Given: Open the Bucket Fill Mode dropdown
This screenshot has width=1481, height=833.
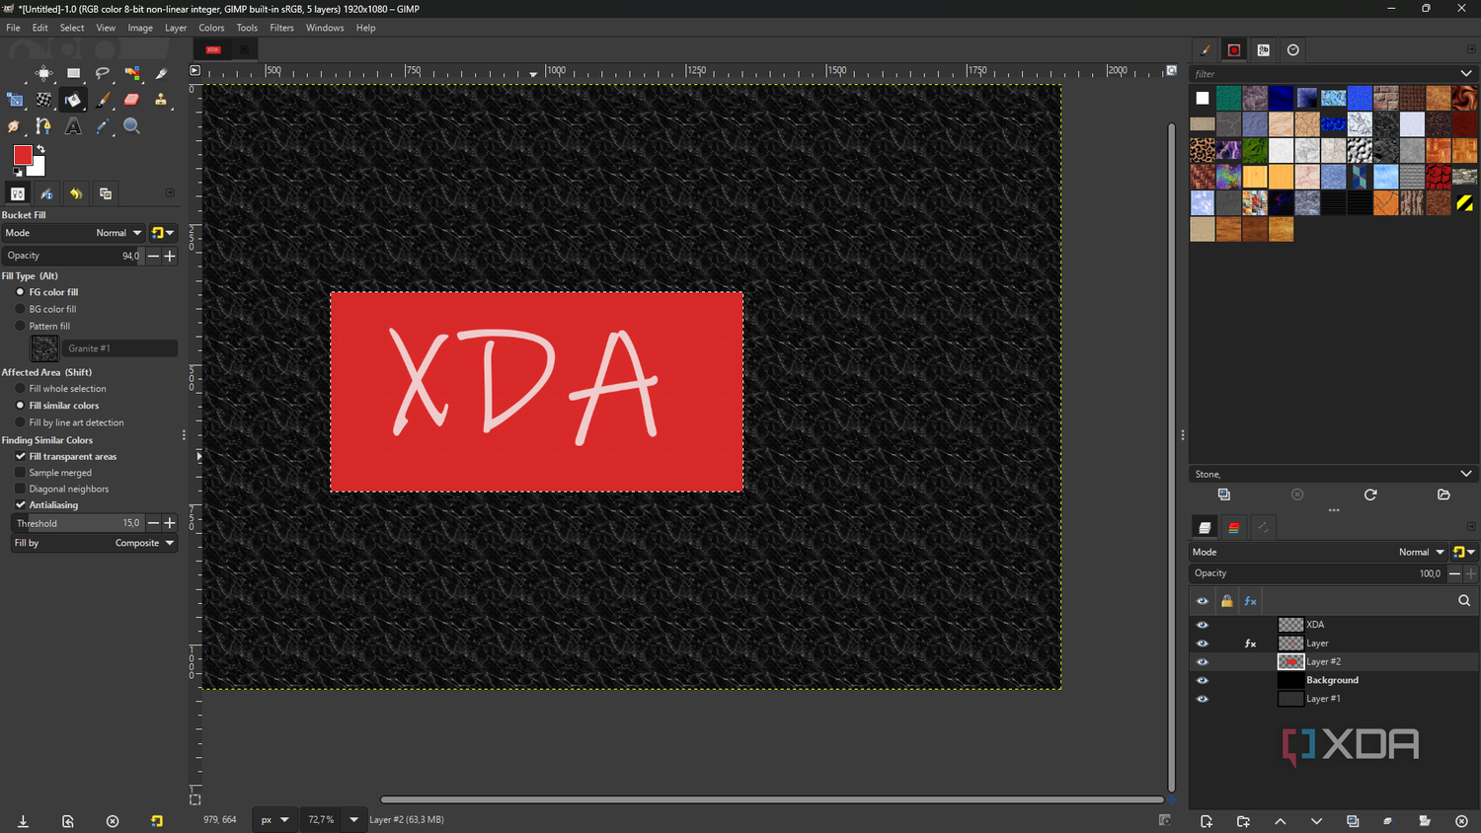Looking at the screenshot, I should click(74, 233).
